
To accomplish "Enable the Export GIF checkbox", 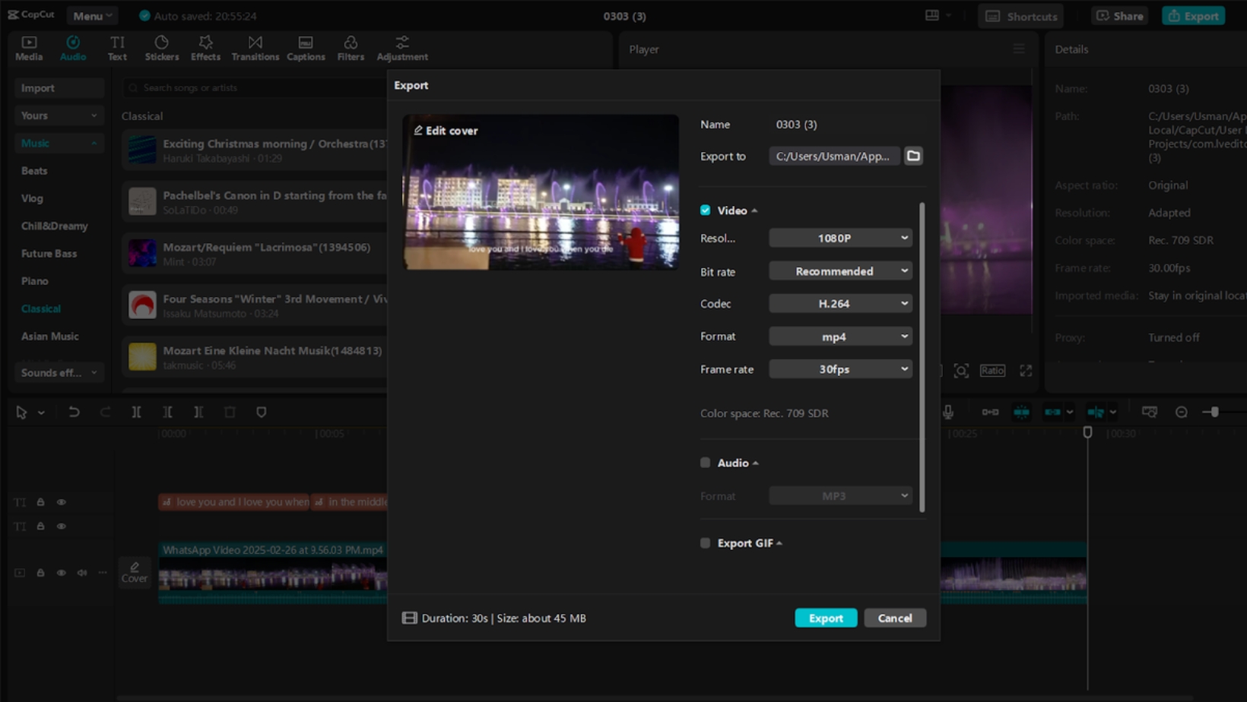I will (706, 542).
